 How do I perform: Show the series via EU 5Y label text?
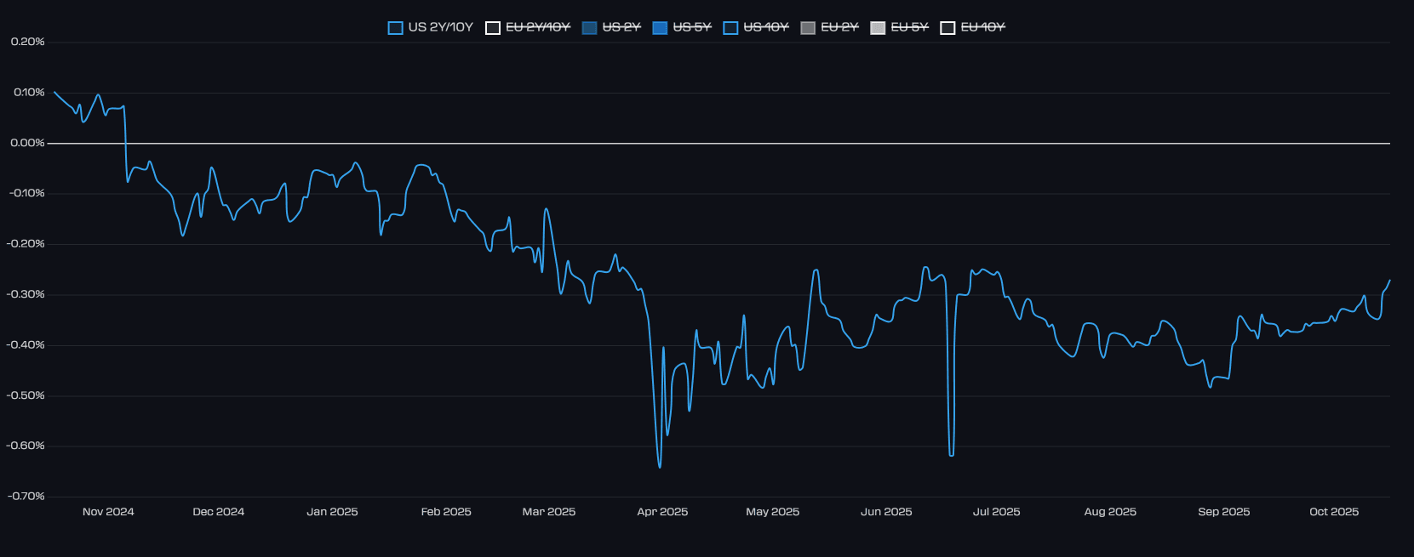909,27
